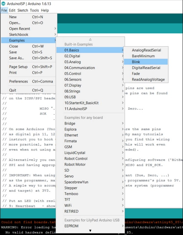The width and height of the screenshot is (183, 235).
Task: Expand Esplora library examples
Action: 90,129
